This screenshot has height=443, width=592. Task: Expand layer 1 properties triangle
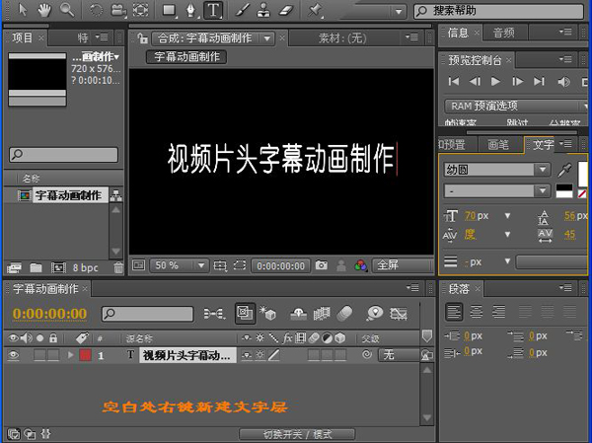click(x=70, y=355)
